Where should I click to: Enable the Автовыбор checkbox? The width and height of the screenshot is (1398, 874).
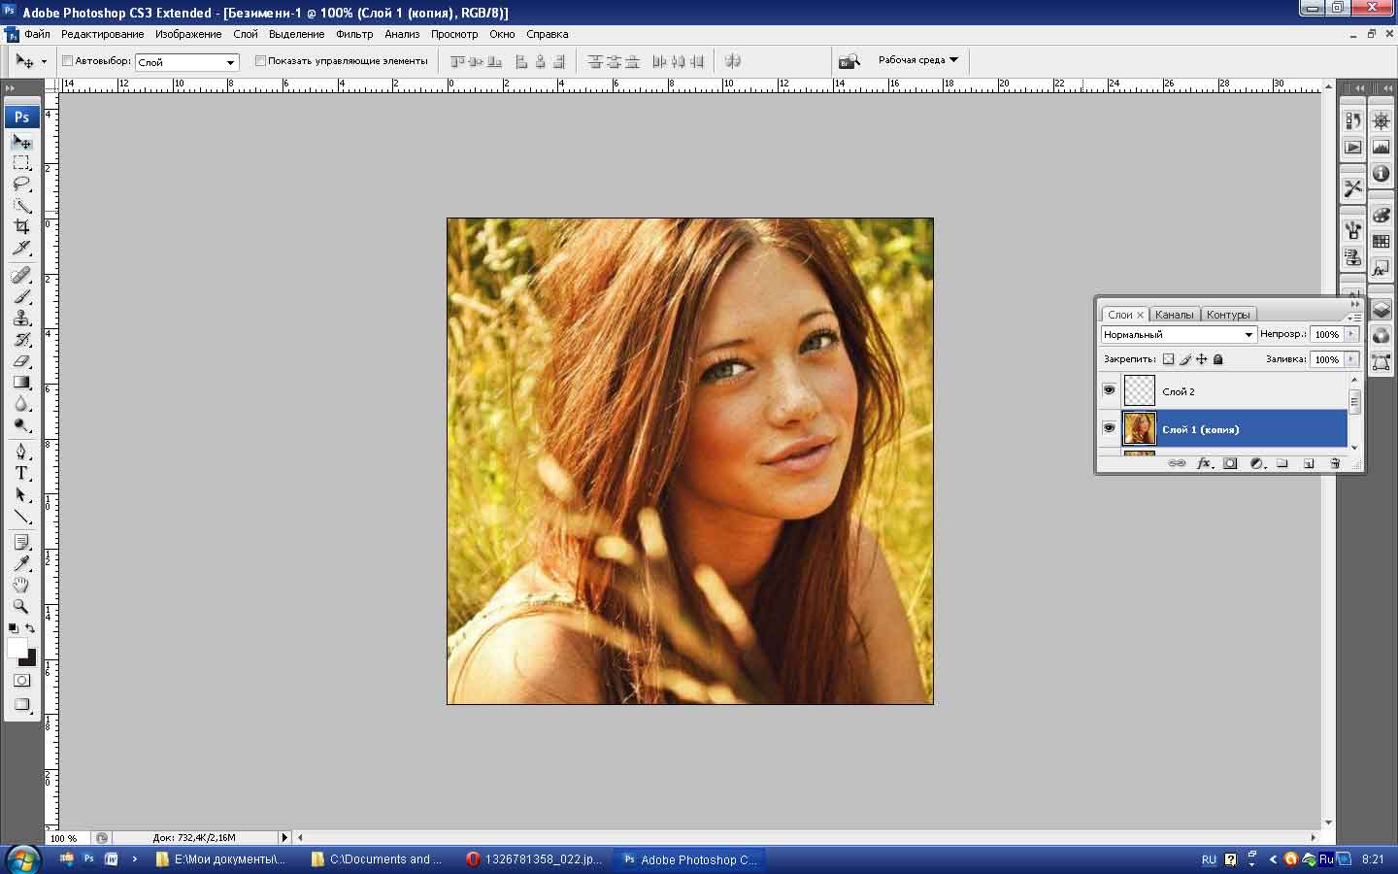coord(68,61)
